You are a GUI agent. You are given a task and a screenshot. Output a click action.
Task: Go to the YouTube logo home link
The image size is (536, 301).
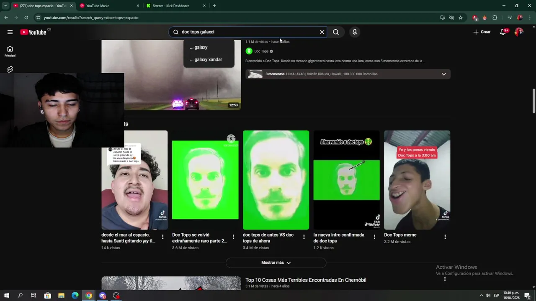tap(33, 32)
